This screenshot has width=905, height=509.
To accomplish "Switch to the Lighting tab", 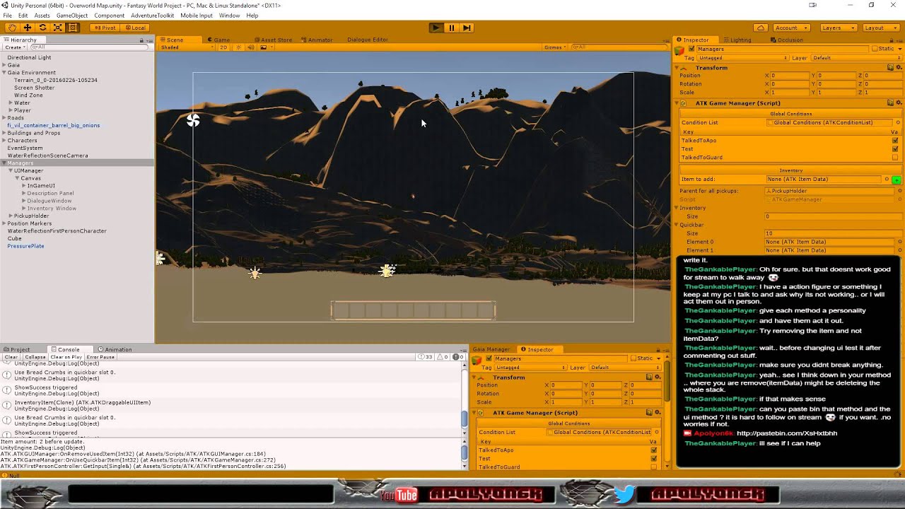I will pyautogui.click(x=737, y=40).
